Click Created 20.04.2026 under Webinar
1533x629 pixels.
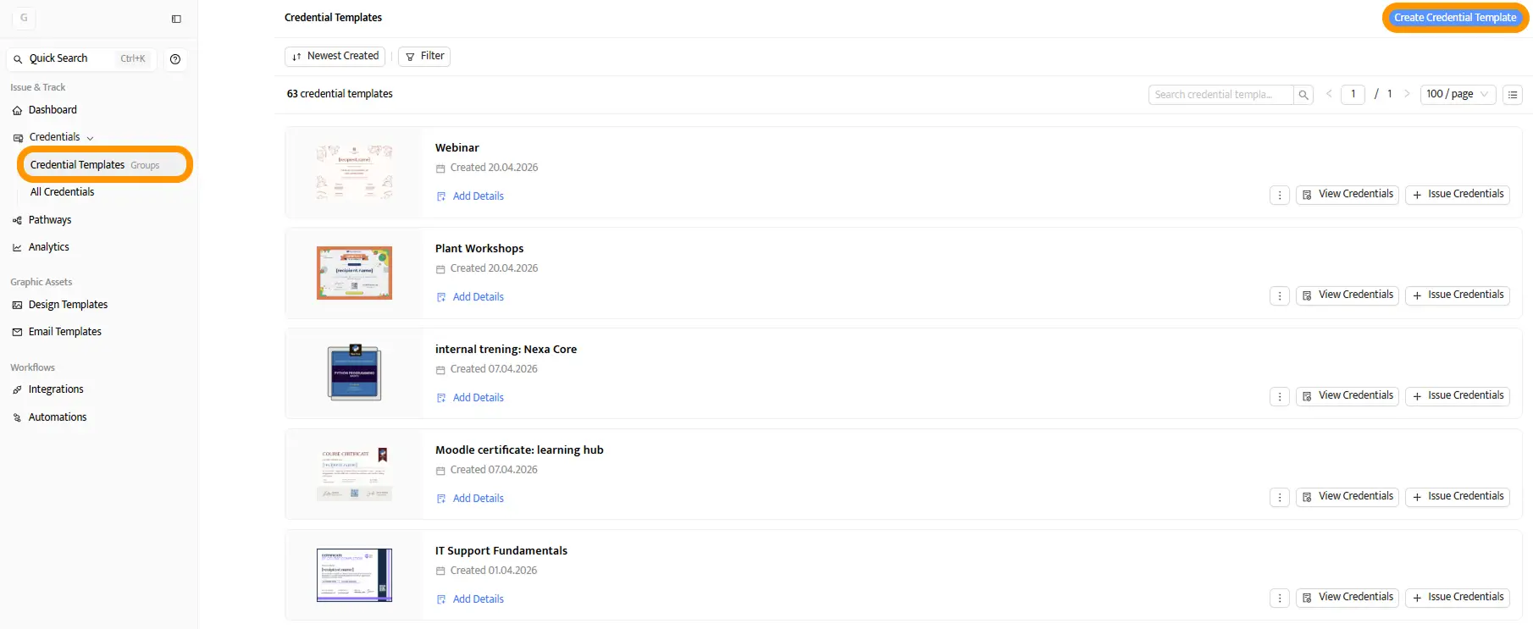click(x=494, y=168)
